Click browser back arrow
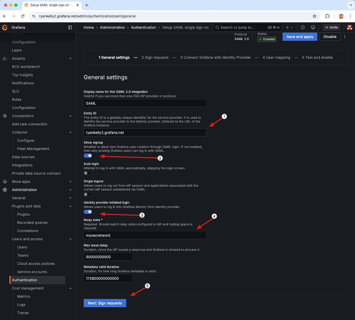The height and width of the screenshot is (320, 355). [x=4, y=16]
